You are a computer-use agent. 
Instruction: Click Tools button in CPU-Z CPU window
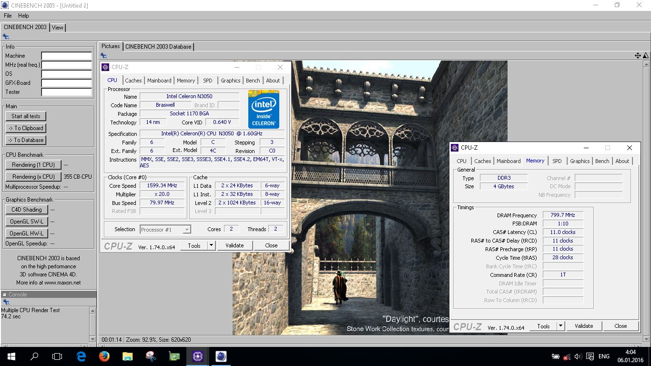point(194,245)
